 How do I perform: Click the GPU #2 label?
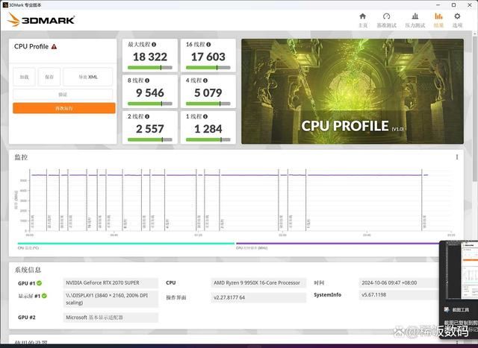point(27,317)
